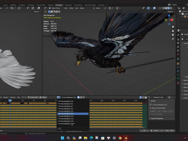Open the dope sheet filter funnel icon
Viewport: 188px width, 141px height.
tap(149, 97)
